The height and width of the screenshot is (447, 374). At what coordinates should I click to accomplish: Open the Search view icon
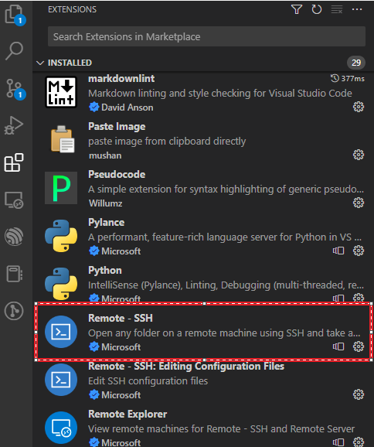(14, 51)
